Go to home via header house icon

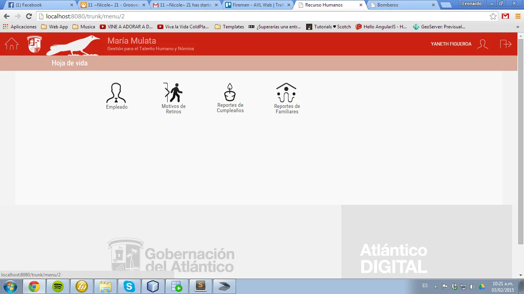click(x=12, y=44)
